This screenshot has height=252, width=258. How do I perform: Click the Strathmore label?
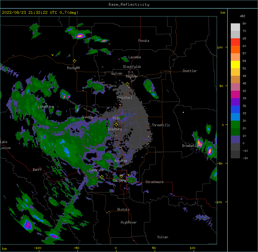[x=154, y=182]
